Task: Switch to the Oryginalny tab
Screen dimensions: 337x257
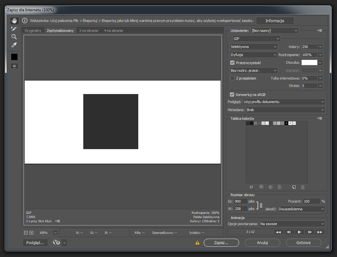Action: [33, 31]
